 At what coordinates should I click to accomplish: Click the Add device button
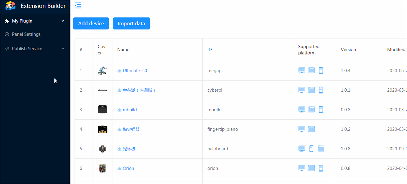click(x=91, y=23)
